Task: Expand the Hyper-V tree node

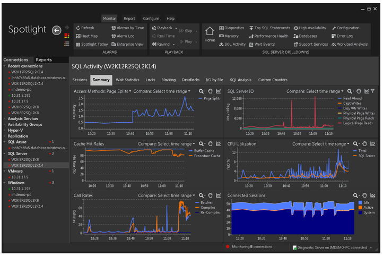Action: 5,131
